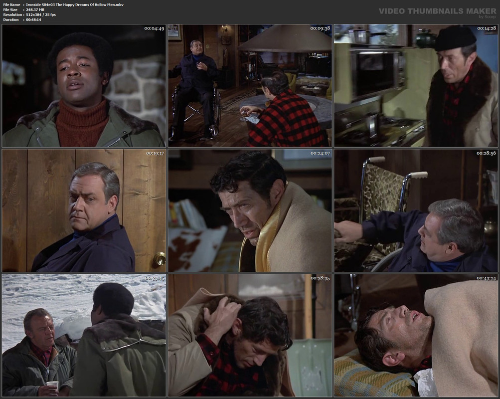Click the 'File Size' label in header
Image resolution: width=500 pixels, height=399 pixels.
click(10, 9)
